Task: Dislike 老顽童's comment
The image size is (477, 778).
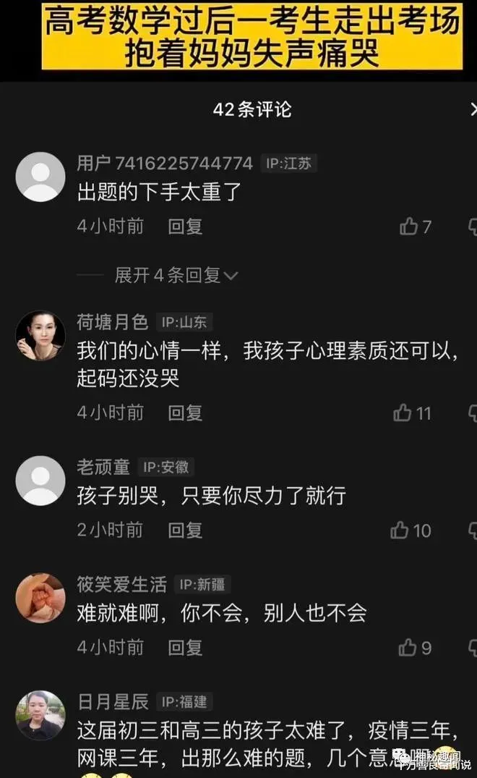Action: coord(473,530)
